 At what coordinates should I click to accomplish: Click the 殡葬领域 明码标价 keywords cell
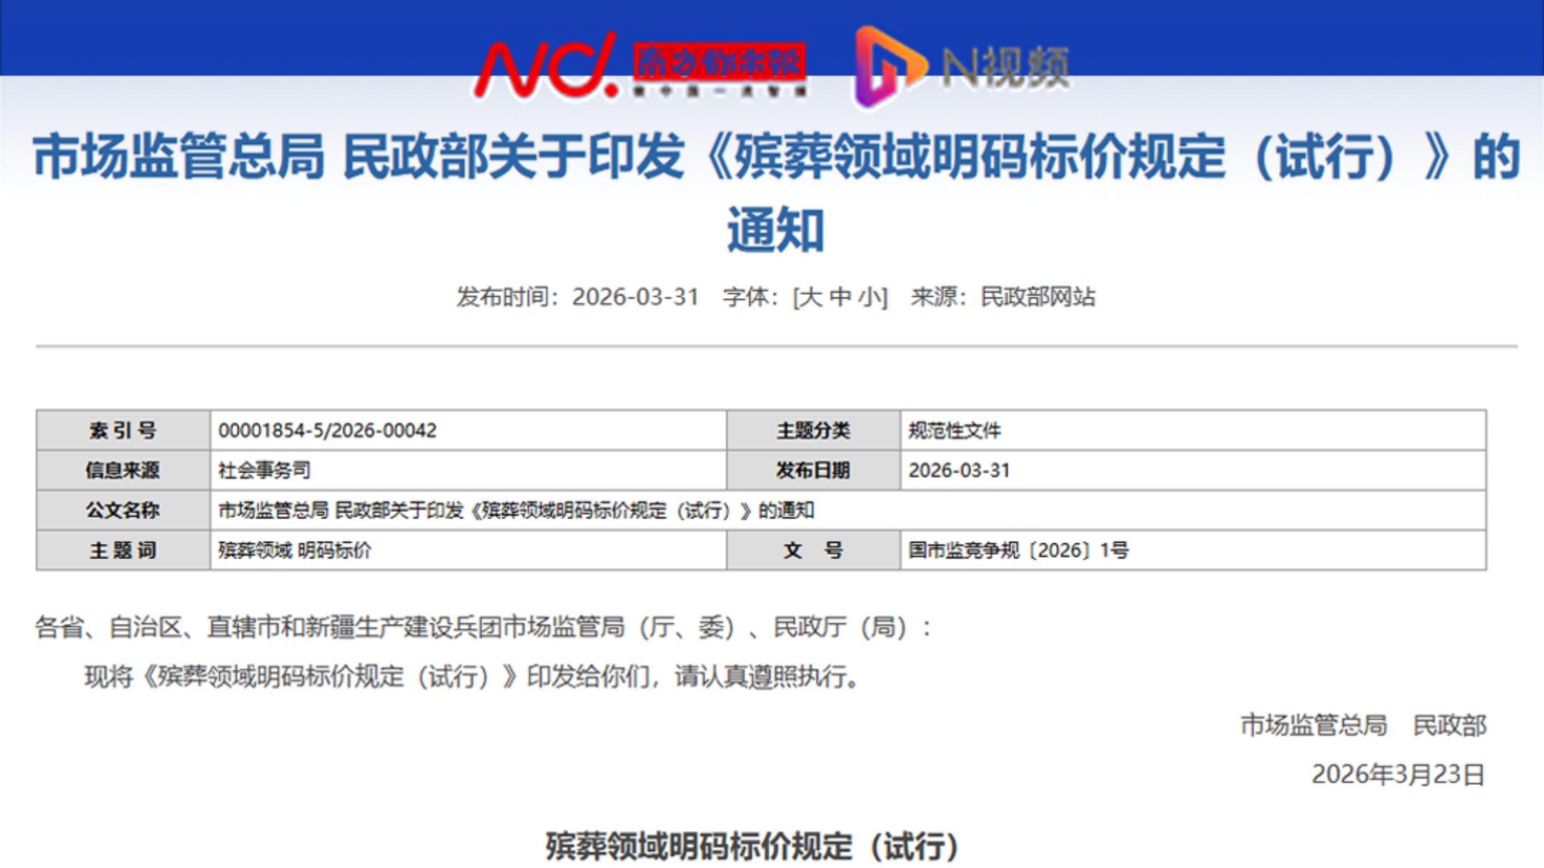295,550
